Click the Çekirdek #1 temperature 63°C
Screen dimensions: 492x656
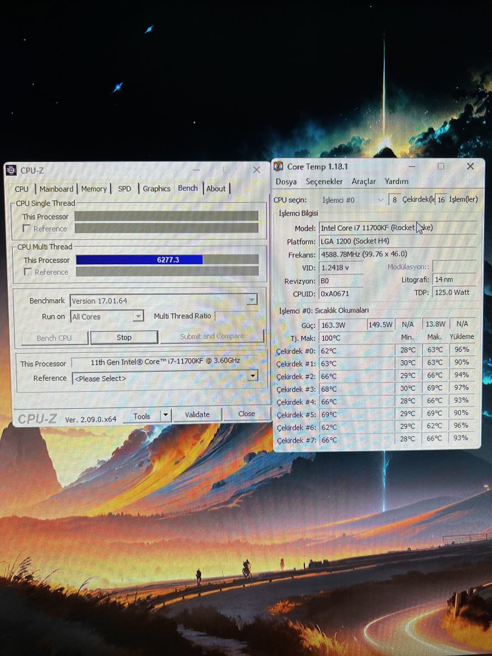[x=357, y=364]
